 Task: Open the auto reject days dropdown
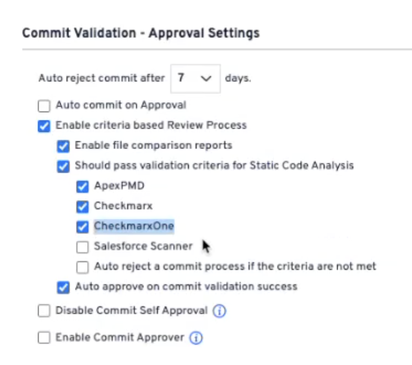[x=195, y=79]
